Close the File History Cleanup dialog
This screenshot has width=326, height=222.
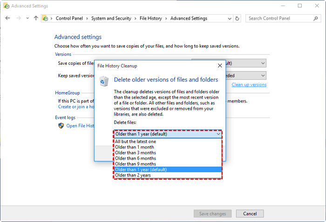[x=220, y=66]
